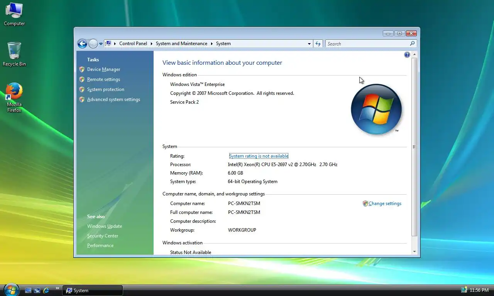Click the magnifier search icon
This screenshot has height=296, width=494.
412,44
